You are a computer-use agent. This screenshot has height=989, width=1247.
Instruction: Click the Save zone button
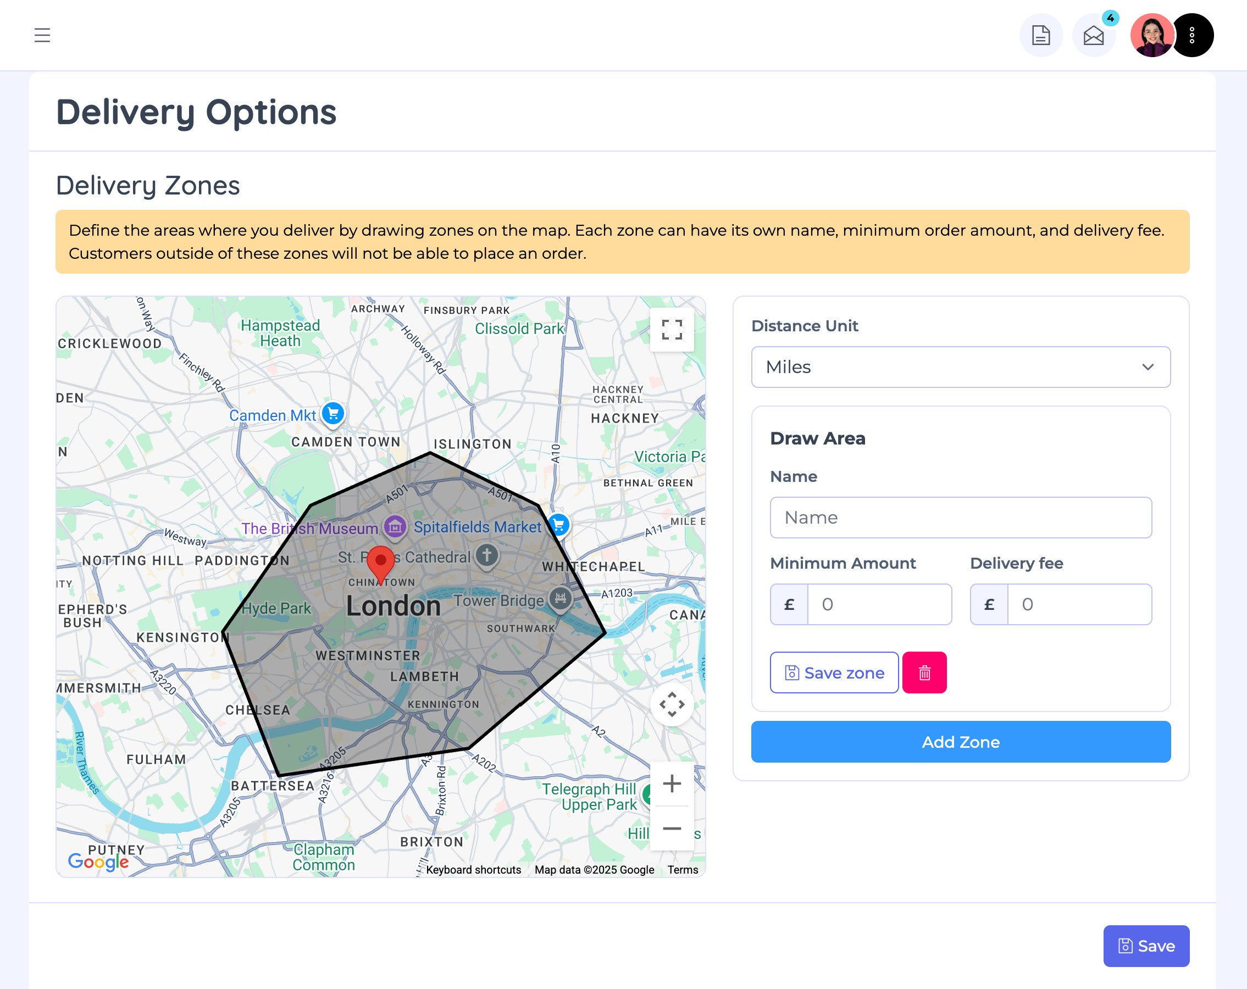834,673
